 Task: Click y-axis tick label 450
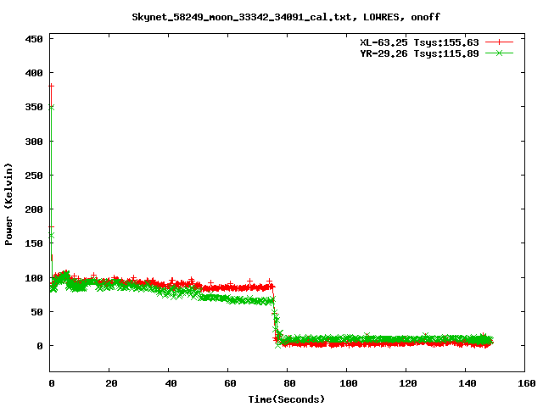coord(34,39)
